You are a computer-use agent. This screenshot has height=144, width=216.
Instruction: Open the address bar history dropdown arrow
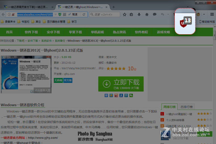tap(56, 15)
